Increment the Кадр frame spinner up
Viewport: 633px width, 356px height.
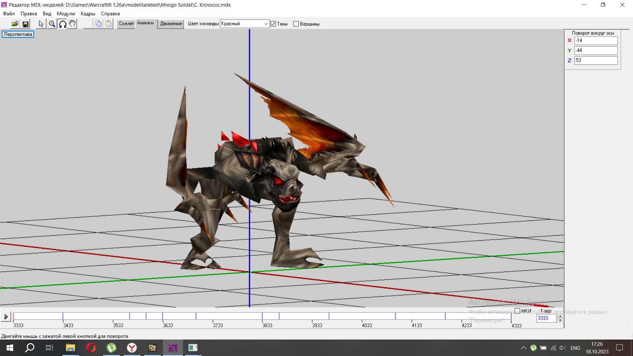560,316
